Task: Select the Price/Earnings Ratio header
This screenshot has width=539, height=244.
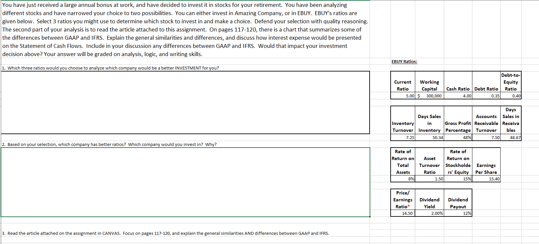Action: coord(403,199)
